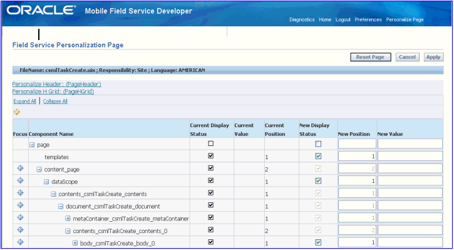454x250 pixels.
Task: Click Current Display Status checkbox for dataScope
Action: tap(211, 180)
